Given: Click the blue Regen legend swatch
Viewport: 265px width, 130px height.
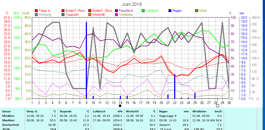Looking at the screenshot, I should click(x=170, y=11).
